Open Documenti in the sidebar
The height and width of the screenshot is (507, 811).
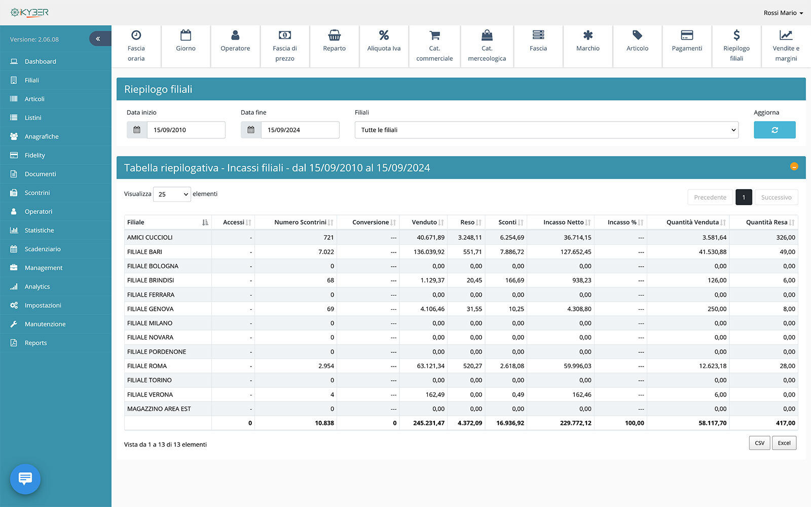[56, 174]
